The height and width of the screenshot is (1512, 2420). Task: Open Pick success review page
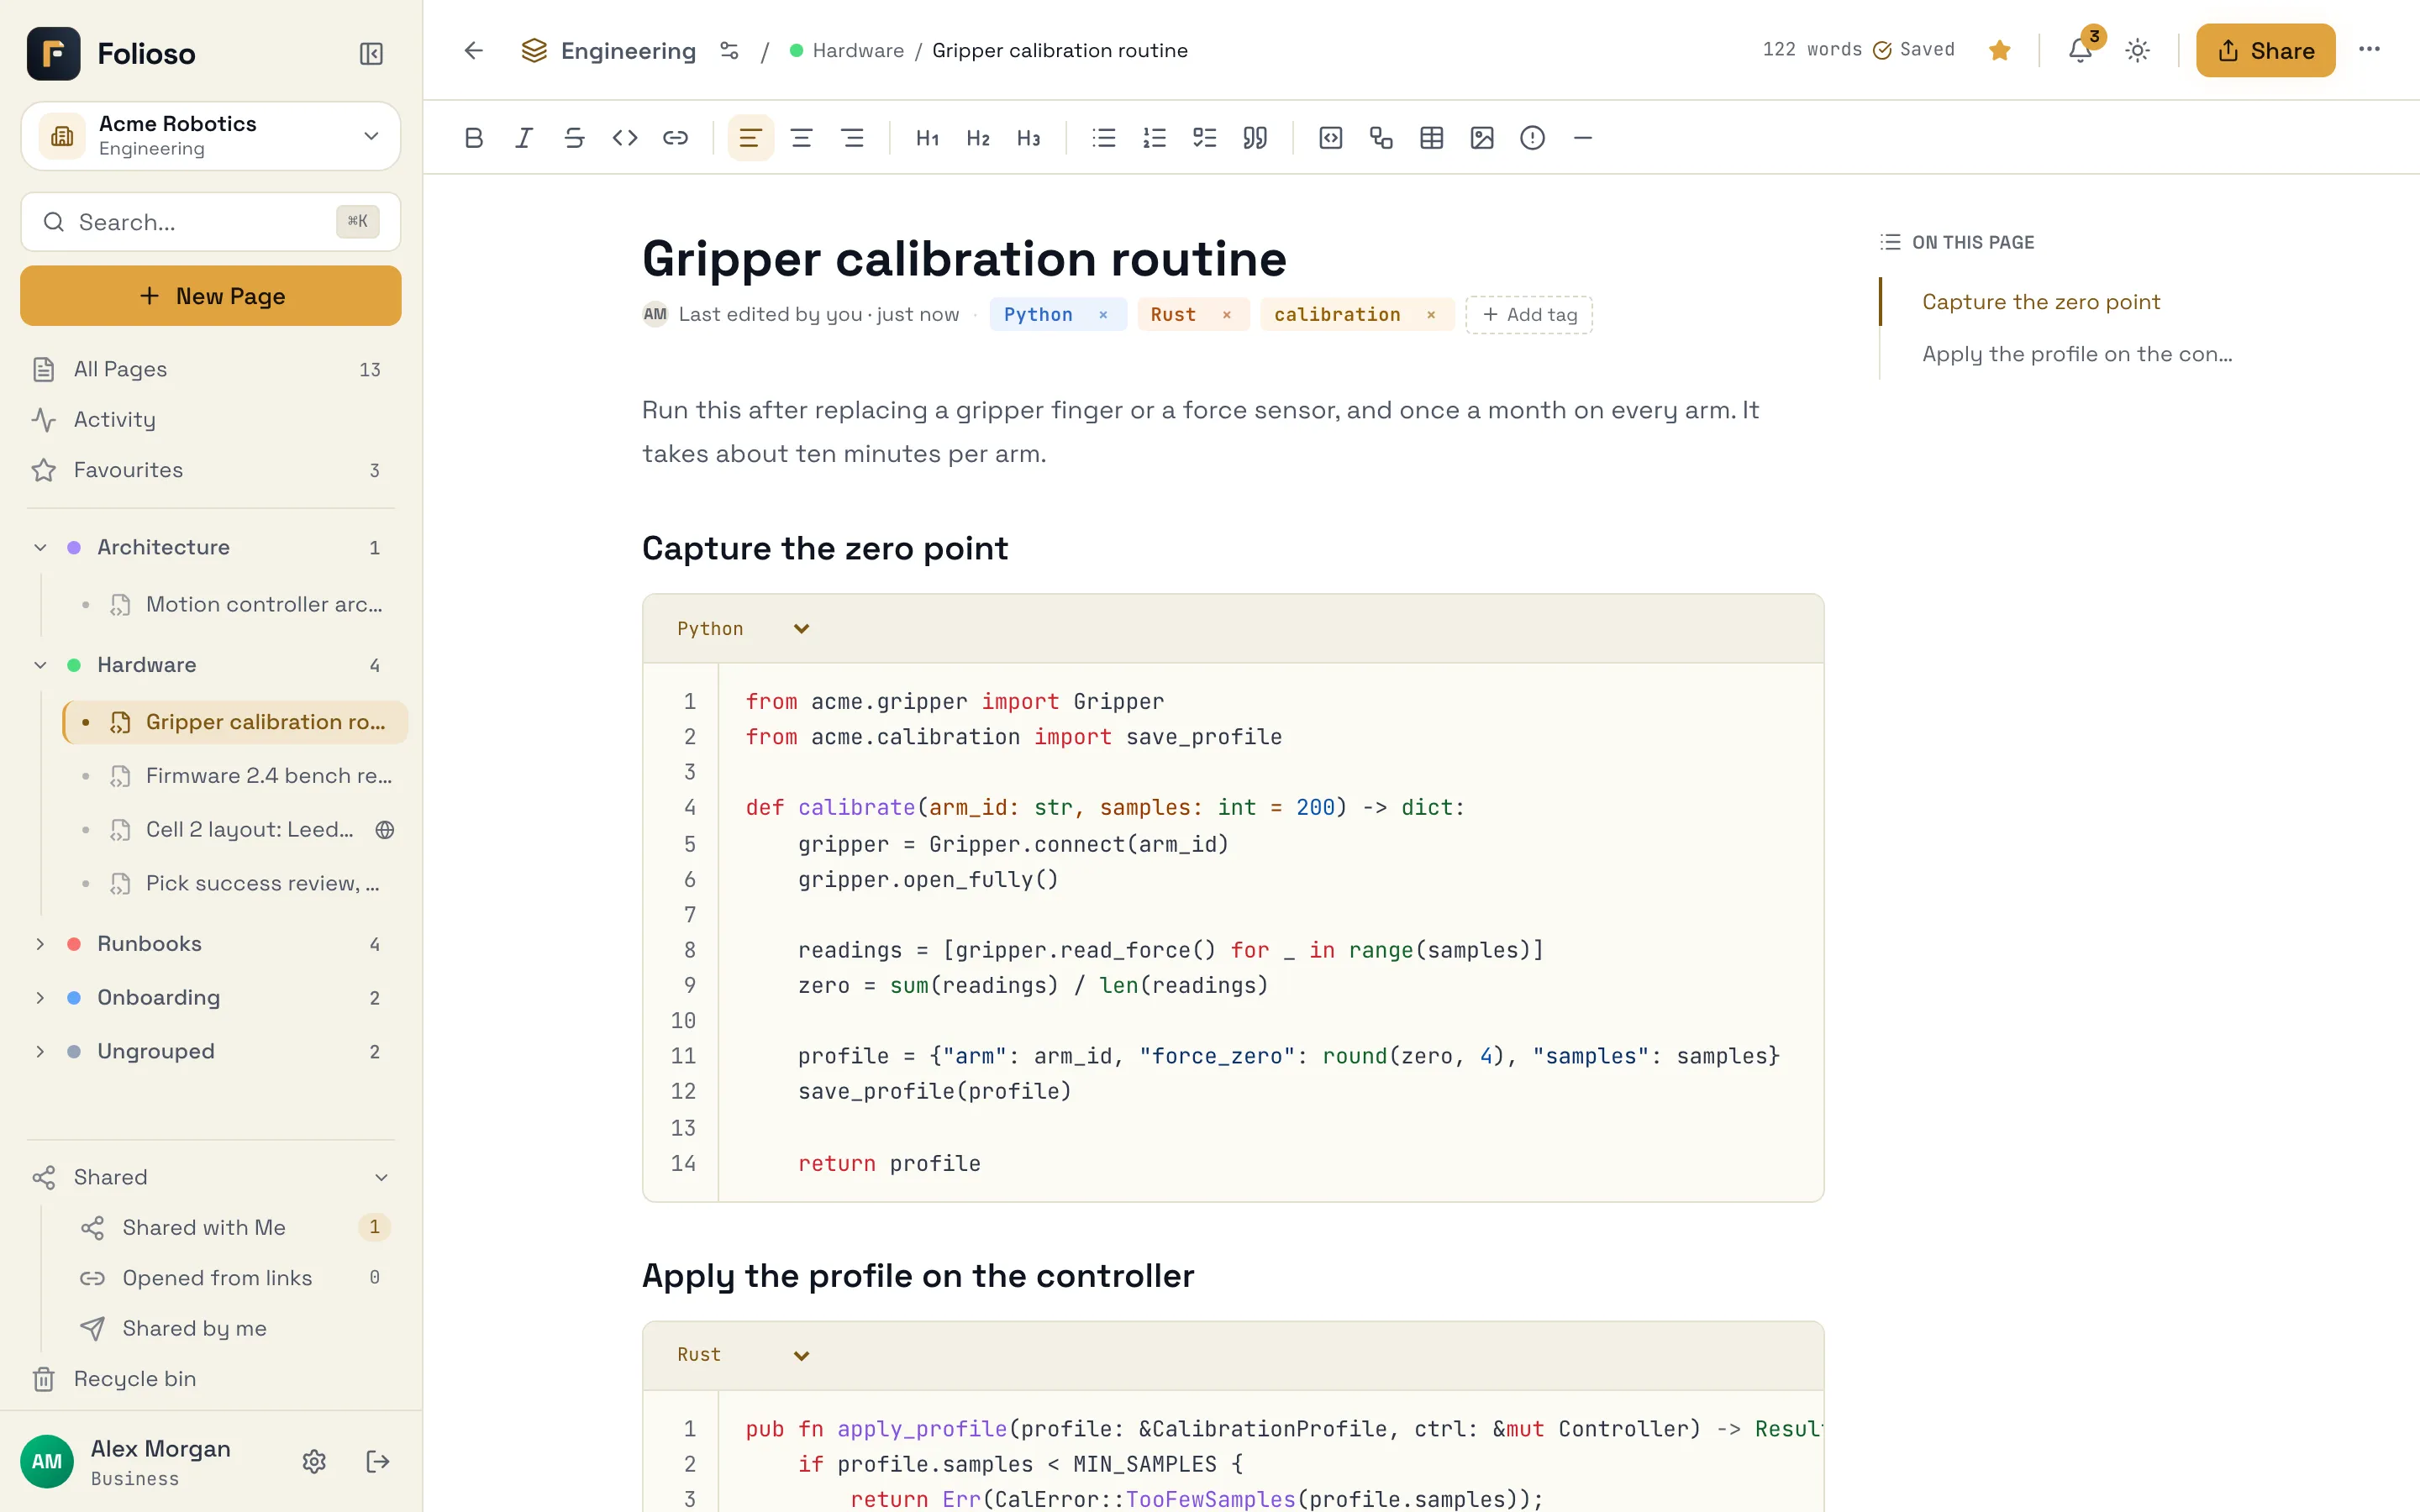click(236, 883)
